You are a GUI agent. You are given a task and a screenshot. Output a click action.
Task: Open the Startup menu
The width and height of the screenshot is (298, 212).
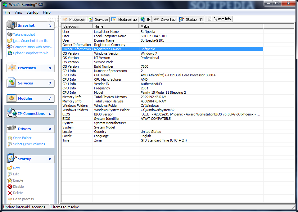click(x=33, y=12)
